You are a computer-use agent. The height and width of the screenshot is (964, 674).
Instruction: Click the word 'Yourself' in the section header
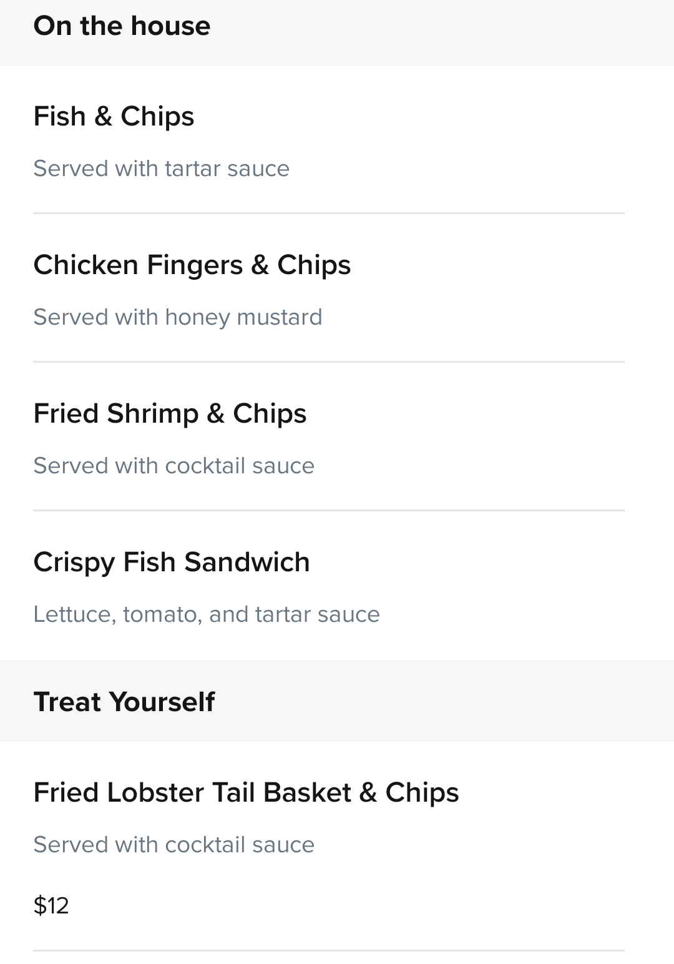point(162,702)
